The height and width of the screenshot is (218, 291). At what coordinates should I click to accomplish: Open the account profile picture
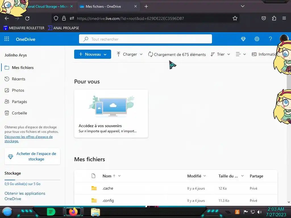click(x=284, y=39)
